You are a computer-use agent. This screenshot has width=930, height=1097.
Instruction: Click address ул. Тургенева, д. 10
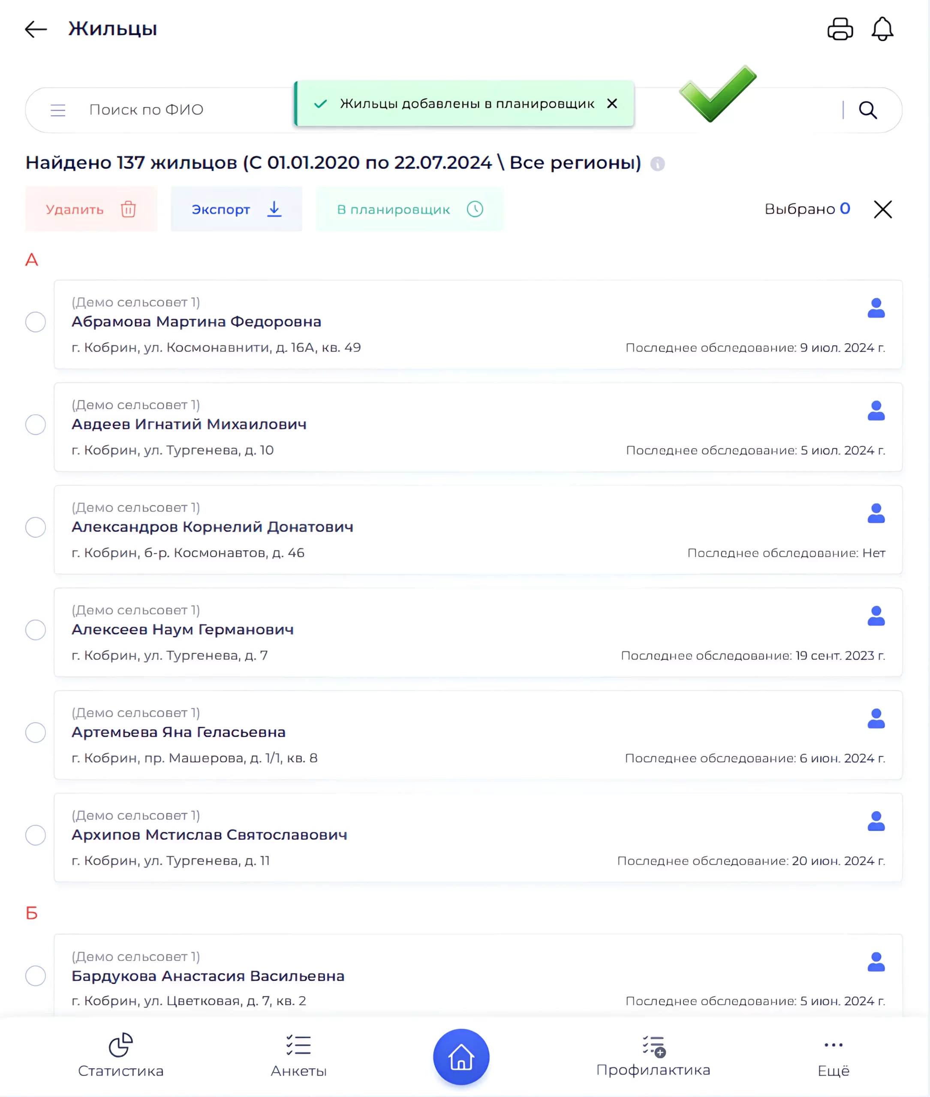(208, 450)
